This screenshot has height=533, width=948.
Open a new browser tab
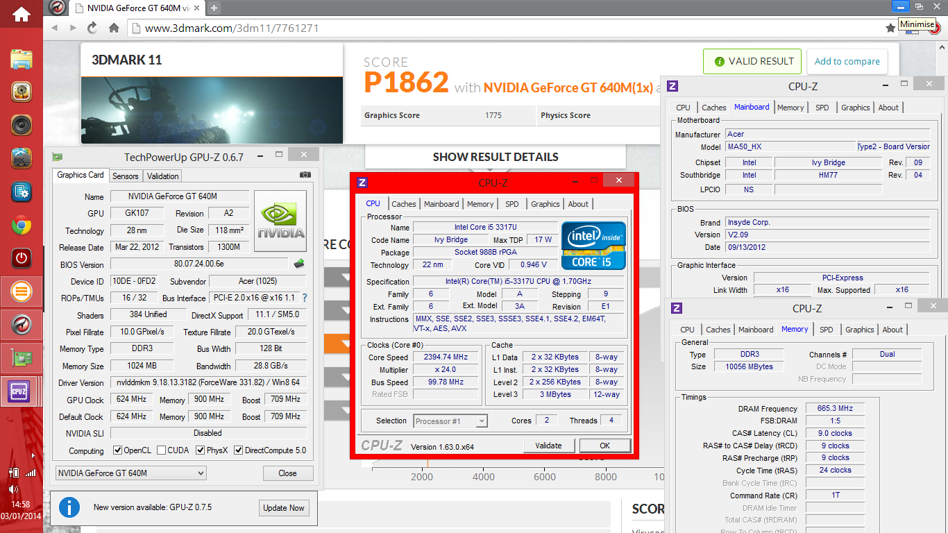[x=214, y=8]
